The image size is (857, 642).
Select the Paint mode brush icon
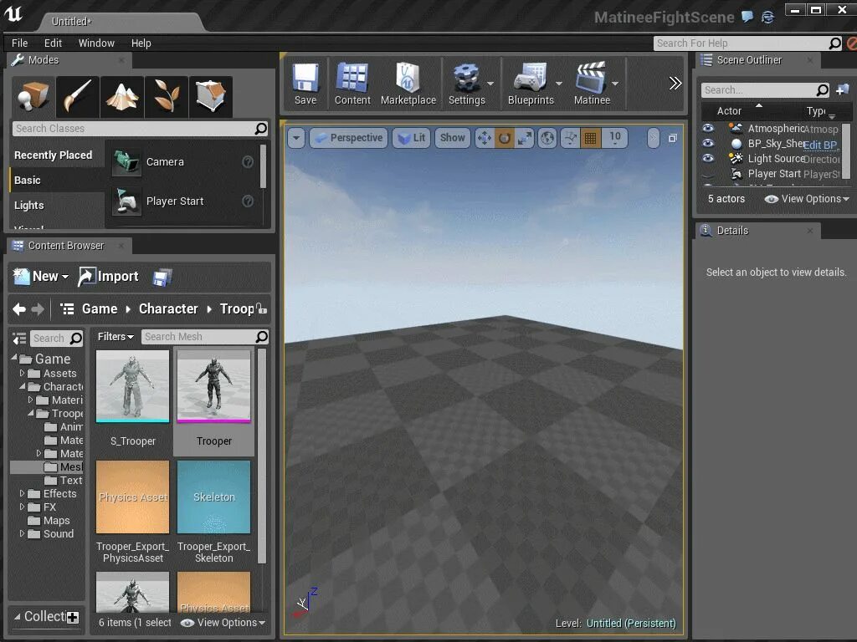pos(78,97)
